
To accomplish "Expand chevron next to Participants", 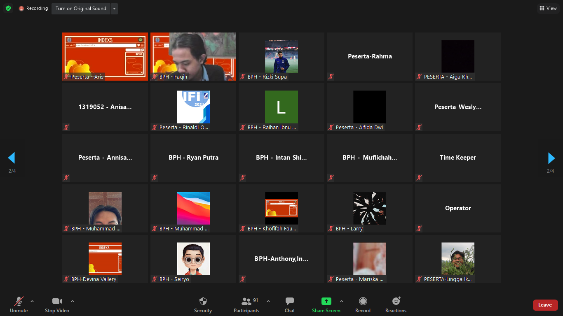I will [x=268, y=301].
